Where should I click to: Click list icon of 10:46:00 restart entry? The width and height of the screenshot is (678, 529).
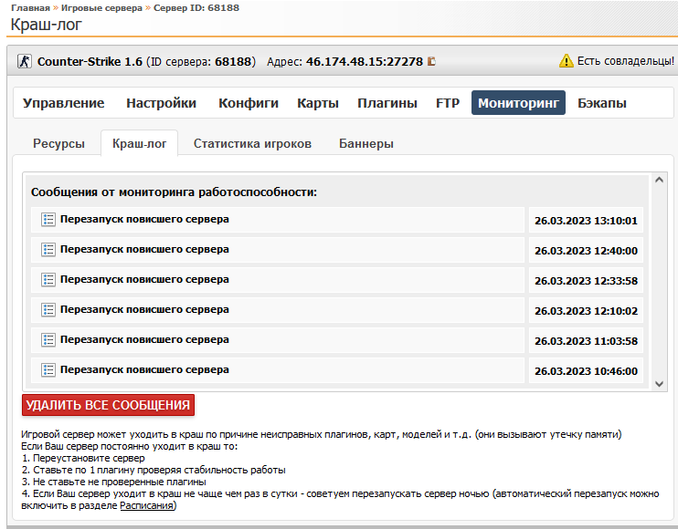pos(48,369)
